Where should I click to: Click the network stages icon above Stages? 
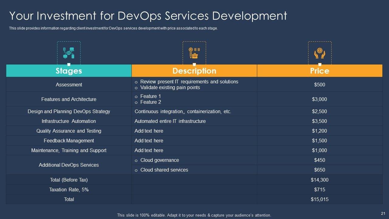(69, 53)
